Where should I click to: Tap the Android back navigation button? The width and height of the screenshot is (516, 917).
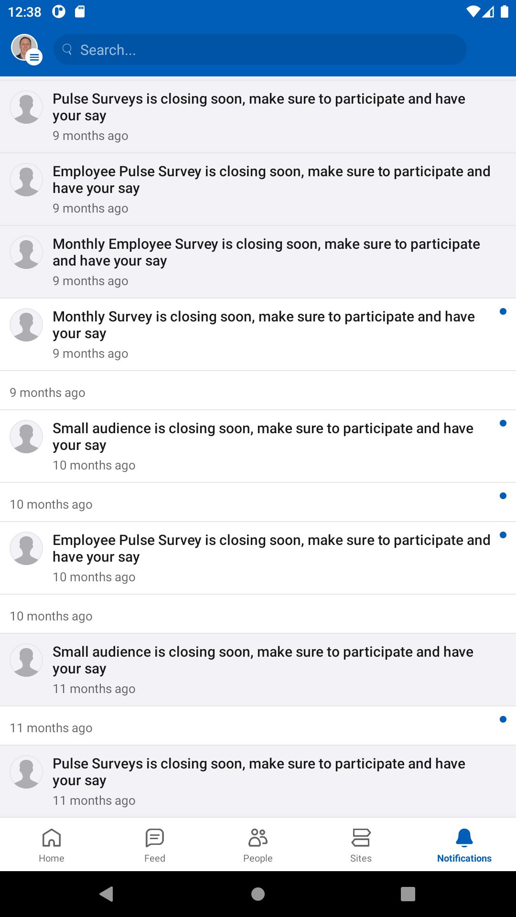point(107,894)
